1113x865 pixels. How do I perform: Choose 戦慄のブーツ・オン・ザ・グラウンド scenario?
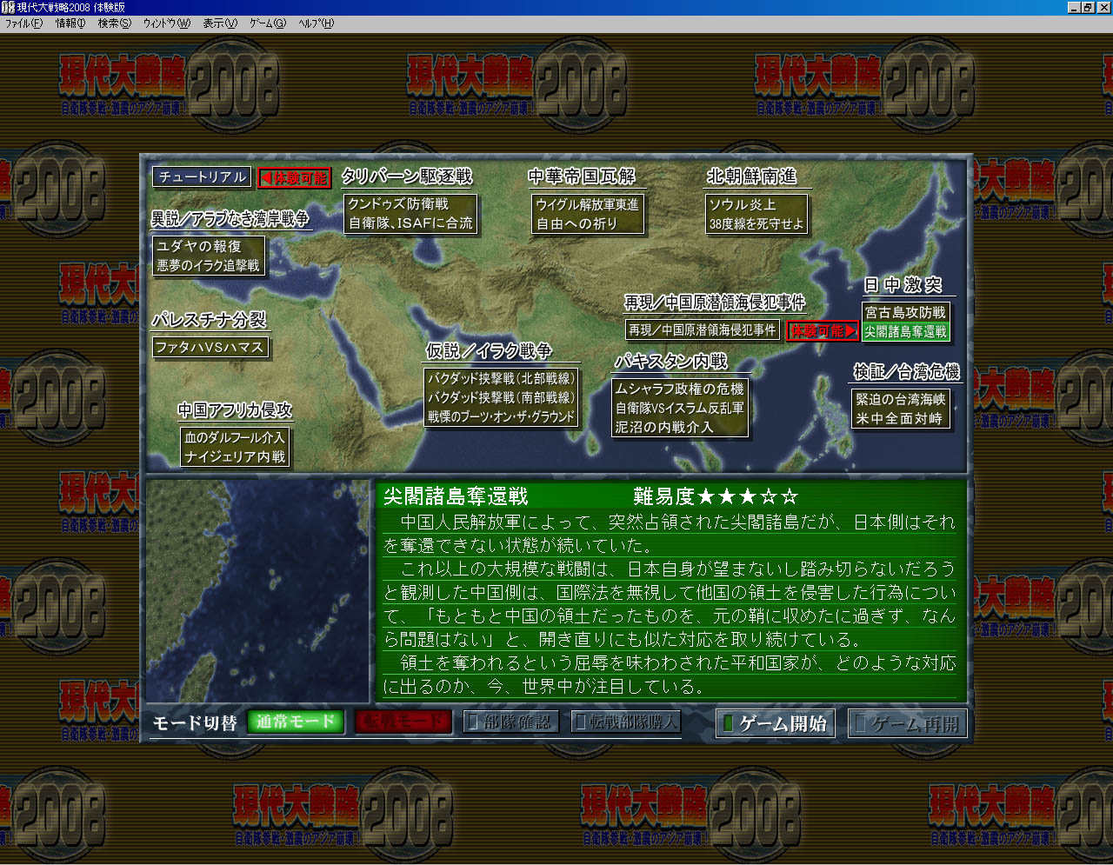[x=501, y=417]
